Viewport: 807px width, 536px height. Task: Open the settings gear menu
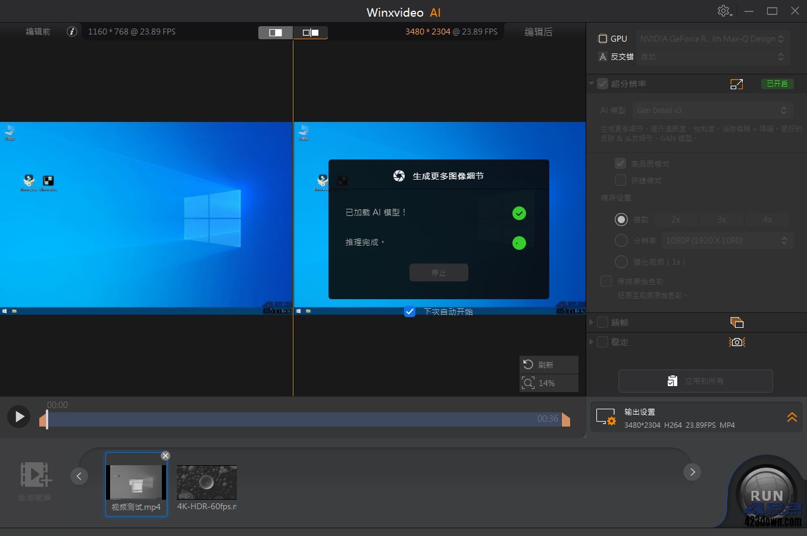[724, 11]
